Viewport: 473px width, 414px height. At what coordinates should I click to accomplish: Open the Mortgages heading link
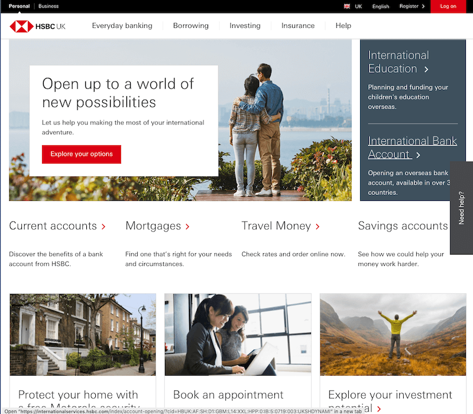coord(153,226)
